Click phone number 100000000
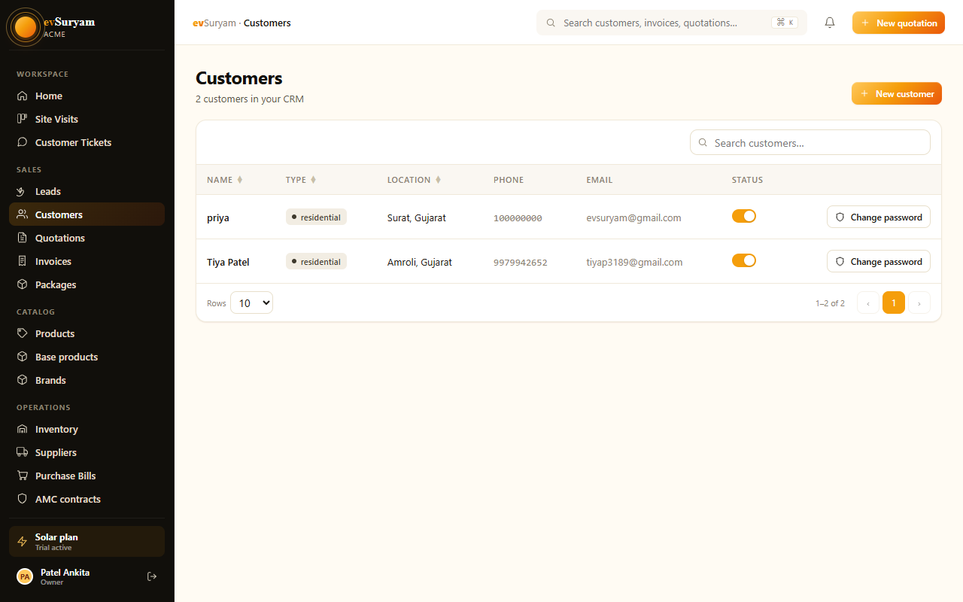Screen dimensions: 963x602 (518, 218)
